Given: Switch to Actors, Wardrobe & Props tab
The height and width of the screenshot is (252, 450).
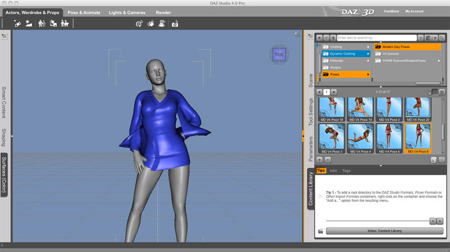Looking at the screenshot, I should click(32, 13).
